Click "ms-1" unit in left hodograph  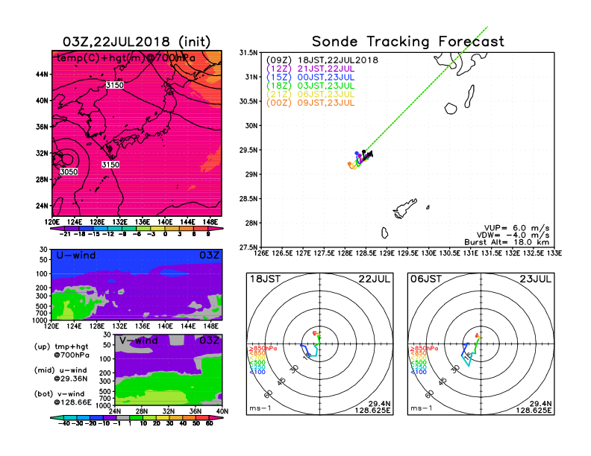(x=260, y=408)
